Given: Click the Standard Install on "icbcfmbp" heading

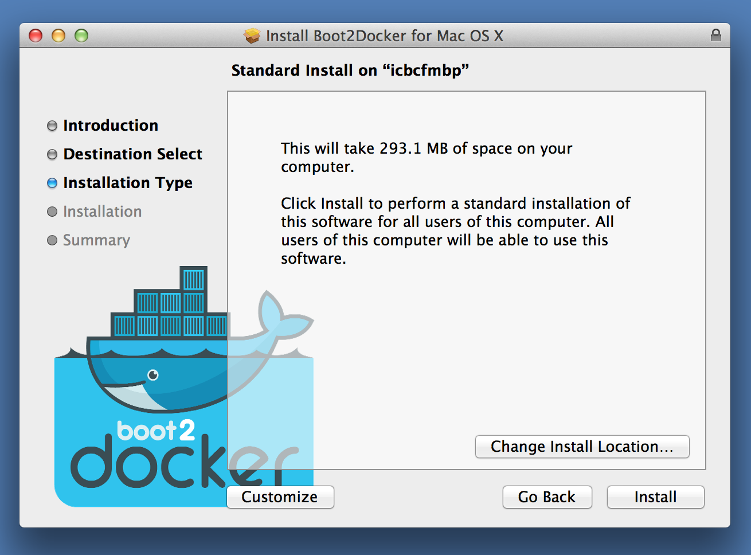Looking at the screenshot, I should 350,71.
